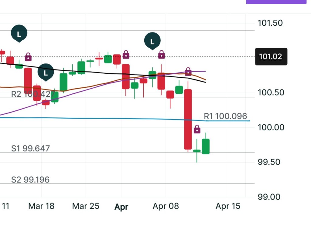Click the leftmost purple lock icon
This screenshot has height=246, width=311.
(28, 57)
